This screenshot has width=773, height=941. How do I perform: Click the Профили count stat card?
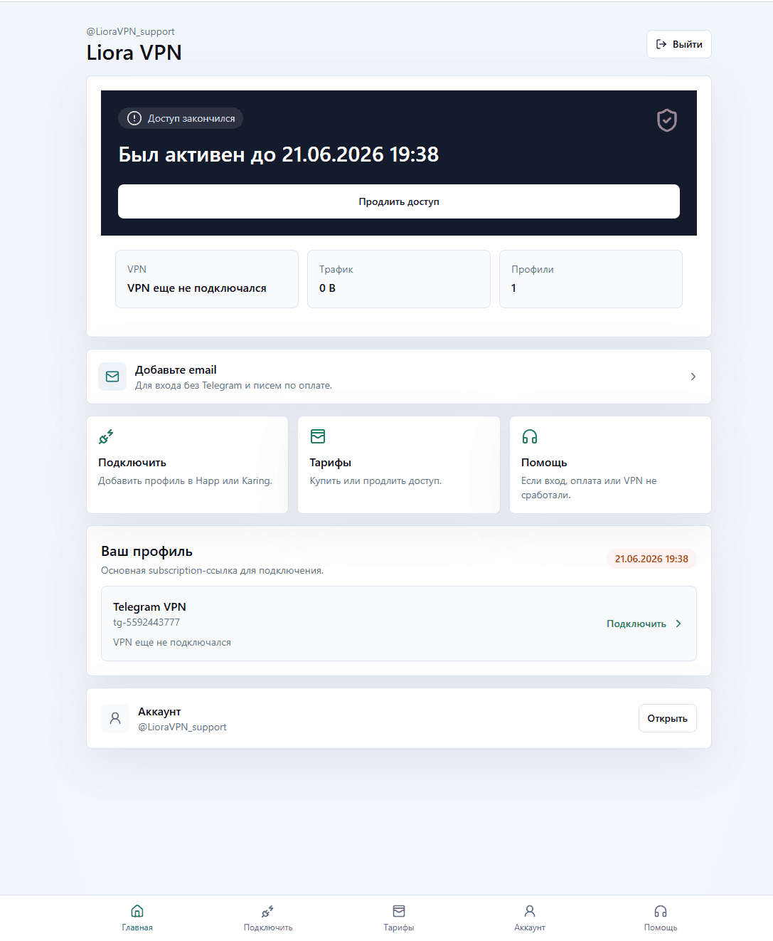tap(591, 279)
